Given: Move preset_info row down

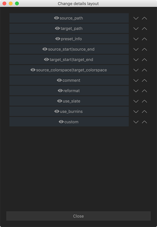Looking at the screenshot, I should [136, 39].
